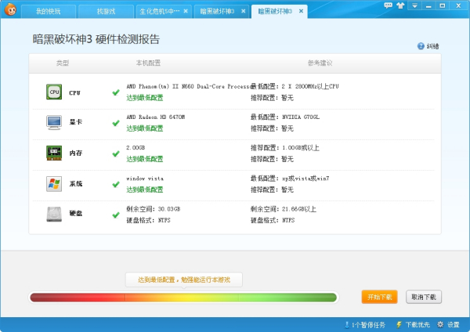
Task: Click the 开始下载 button
Action: tap(379, 297)
